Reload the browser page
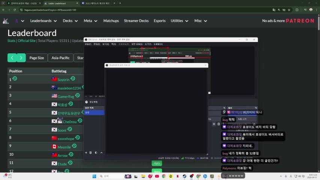Image resolution: width=320 pixels, height=180 pixels. tap(15, 10)
